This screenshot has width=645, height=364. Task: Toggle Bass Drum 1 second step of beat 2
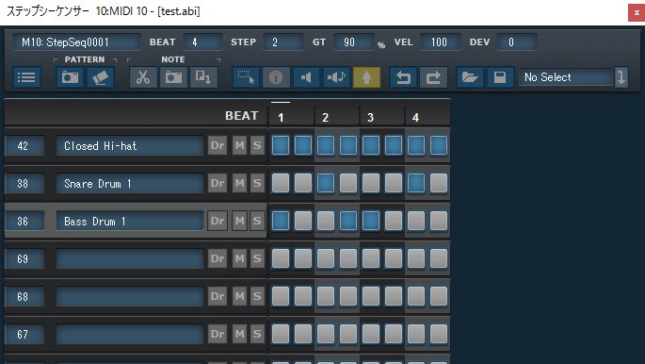[348, 221]
